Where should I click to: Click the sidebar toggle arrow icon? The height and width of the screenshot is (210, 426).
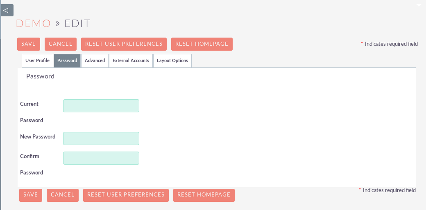[7, 10]
